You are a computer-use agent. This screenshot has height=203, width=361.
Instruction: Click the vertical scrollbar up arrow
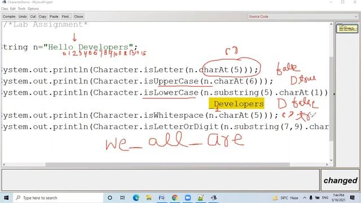[331, 24]
